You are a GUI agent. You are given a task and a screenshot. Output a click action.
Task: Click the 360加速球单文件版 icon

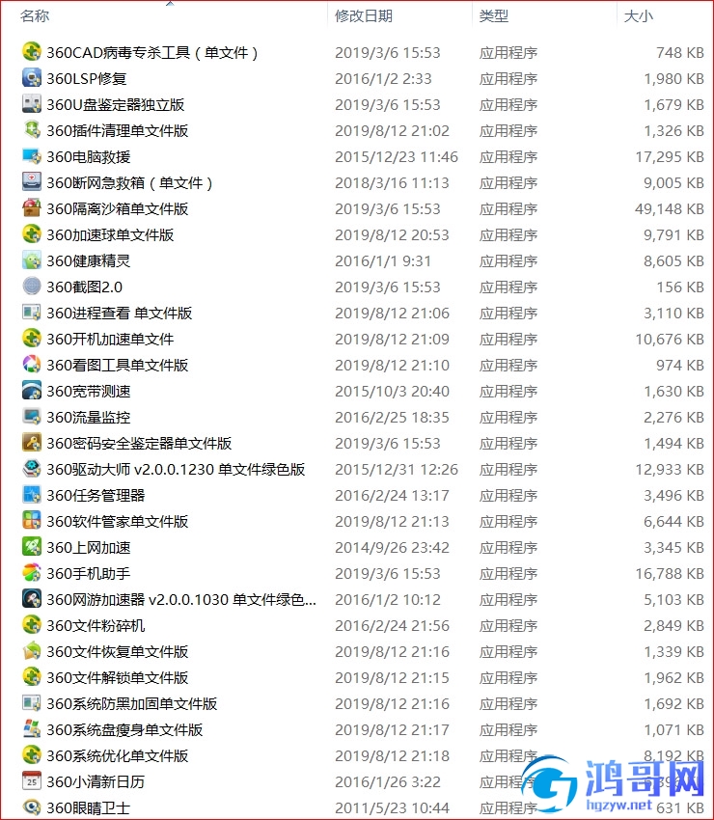32,234
